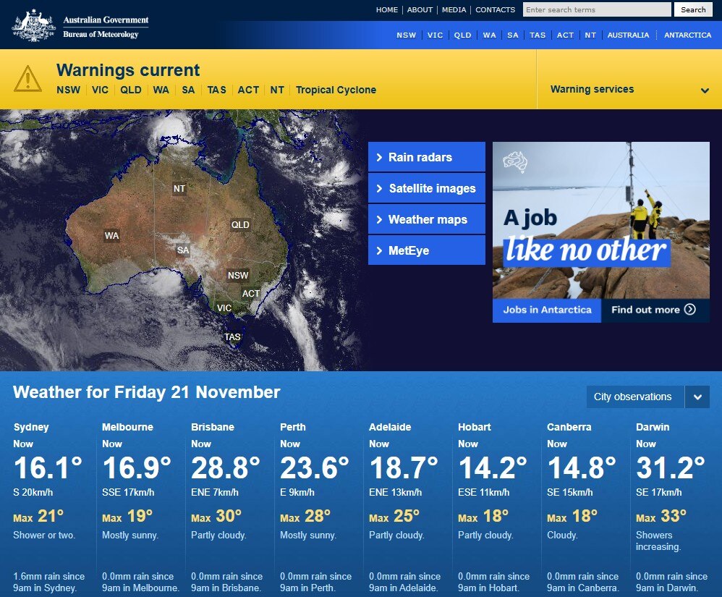Open the Weather maps panel
The image size is (722, 597).
coord(426,219)
